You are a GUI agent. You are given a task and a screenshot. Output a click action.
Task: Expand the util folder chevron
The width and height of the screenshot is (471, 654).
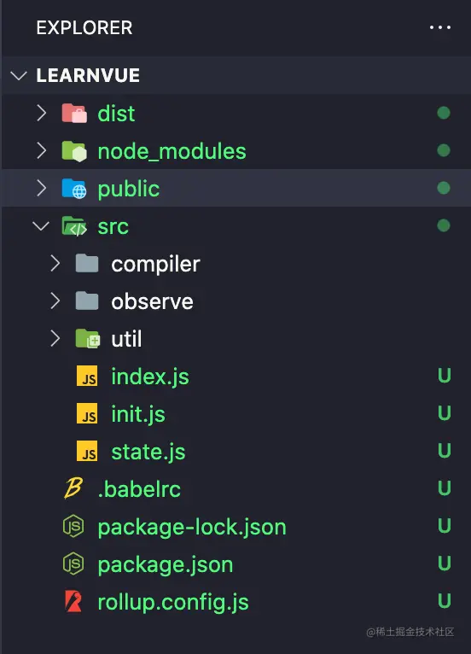(55, 339)
